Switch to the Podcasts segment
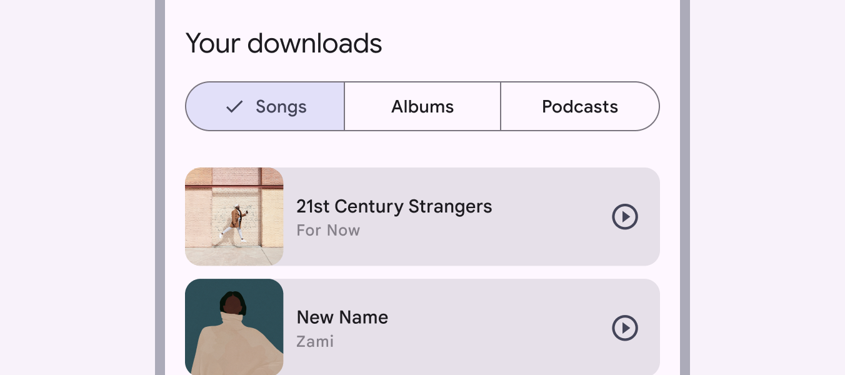Screen dimensions: 845x375 (x=579, y=107)
